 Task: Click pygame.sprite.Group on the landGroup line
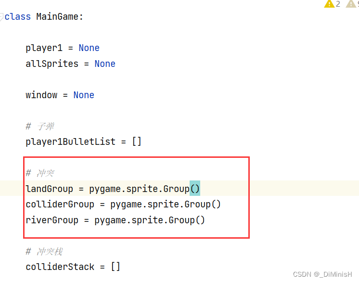[x=140, y=189]
